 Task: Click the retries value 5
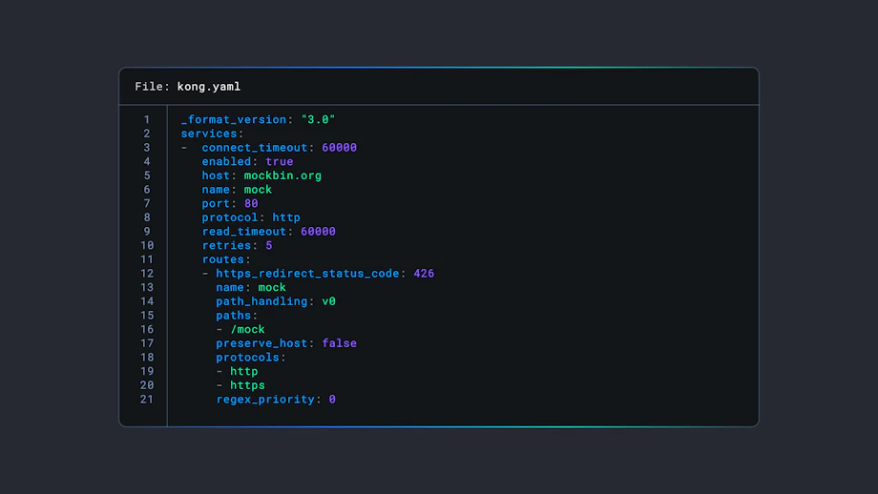click(x=269, y=245)
